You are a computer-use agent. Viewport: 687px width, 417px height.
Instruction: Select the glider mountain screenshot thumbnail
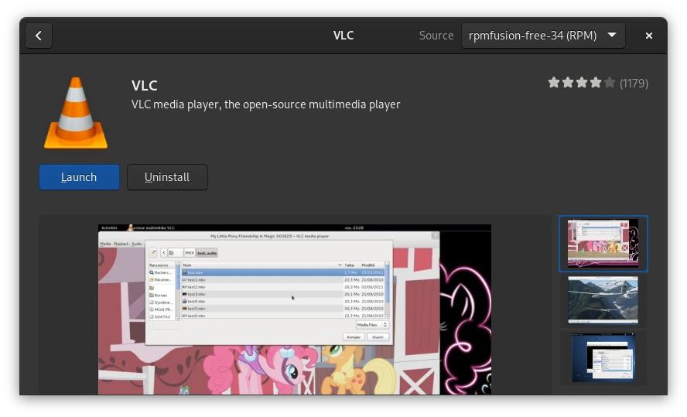(x=603, y=300)
